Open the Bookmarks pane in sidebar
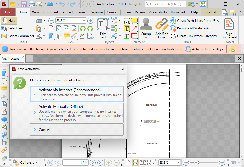The image size is (244, 167). pos(4,74)
